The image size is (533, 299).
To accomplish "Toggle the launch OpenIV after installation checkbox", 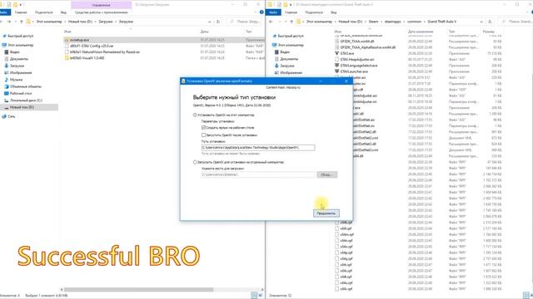I will click(x=203, y=135).
